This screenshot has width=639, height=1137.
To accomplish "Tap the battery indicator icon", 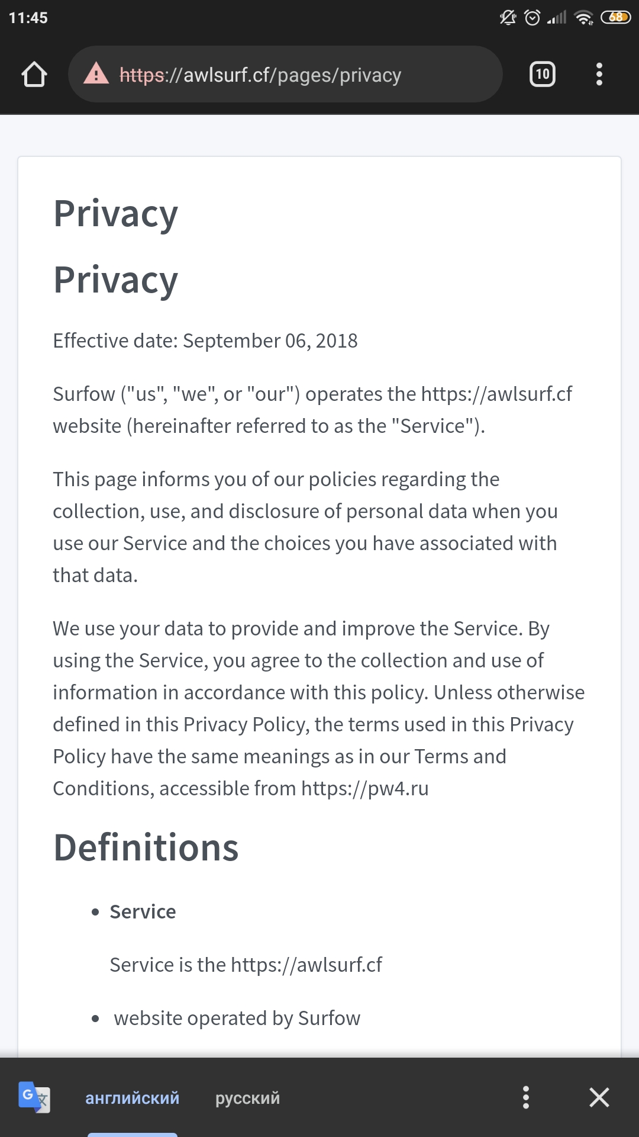I will tap(615, 18).
